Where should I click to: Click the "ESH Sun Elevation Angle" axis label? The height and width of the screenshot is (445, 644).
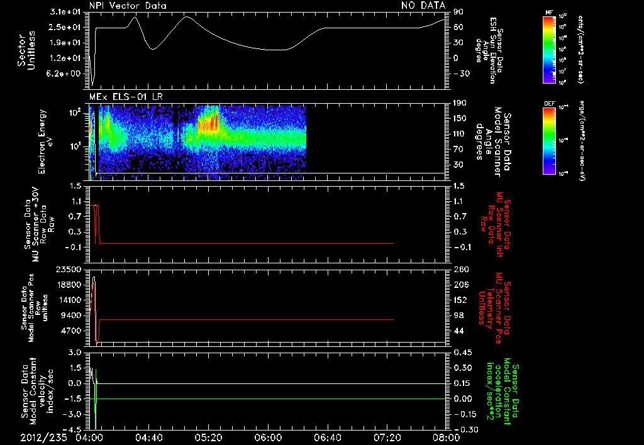(490, 50)
